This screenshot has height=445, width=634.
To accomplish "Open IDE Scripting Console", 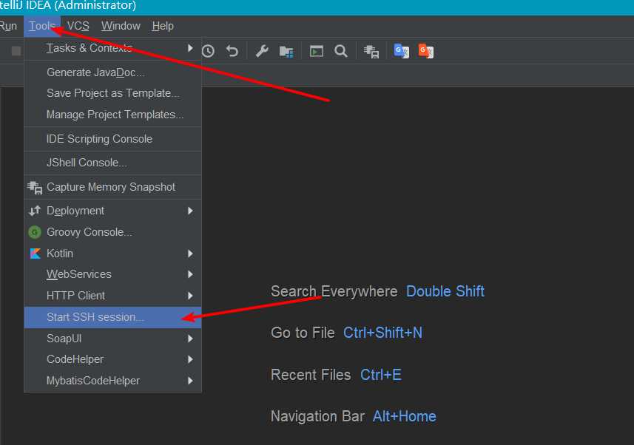I will [x=112, y=139].
